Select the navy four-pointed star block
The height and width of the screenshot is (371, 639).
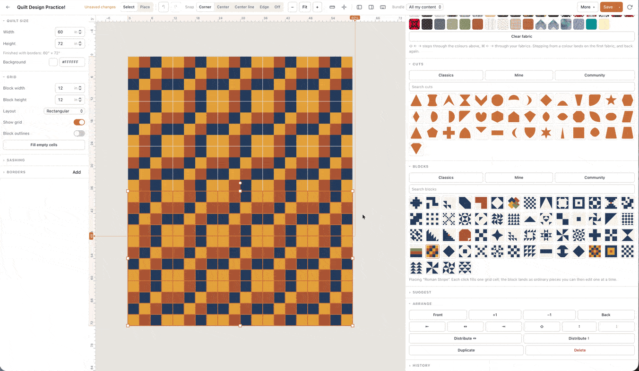(497, 235)
